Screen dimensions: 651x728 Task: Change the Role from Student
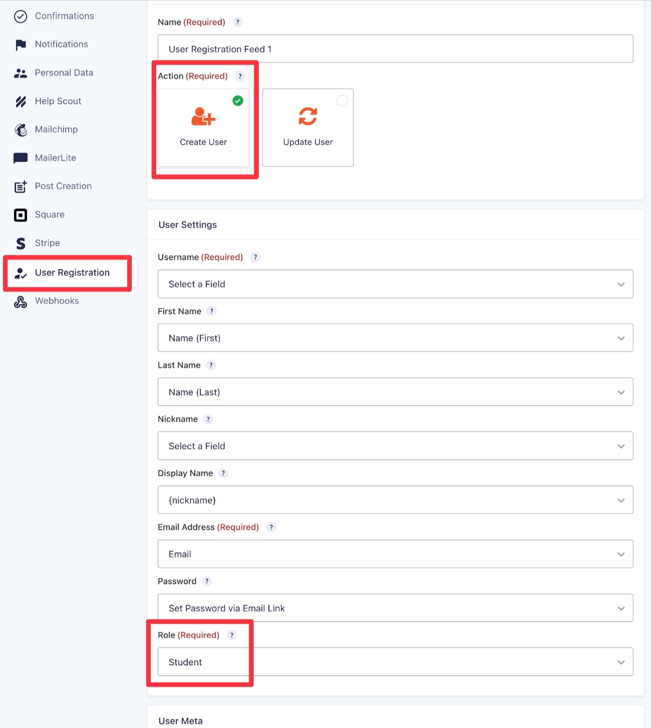coord(396,662)
